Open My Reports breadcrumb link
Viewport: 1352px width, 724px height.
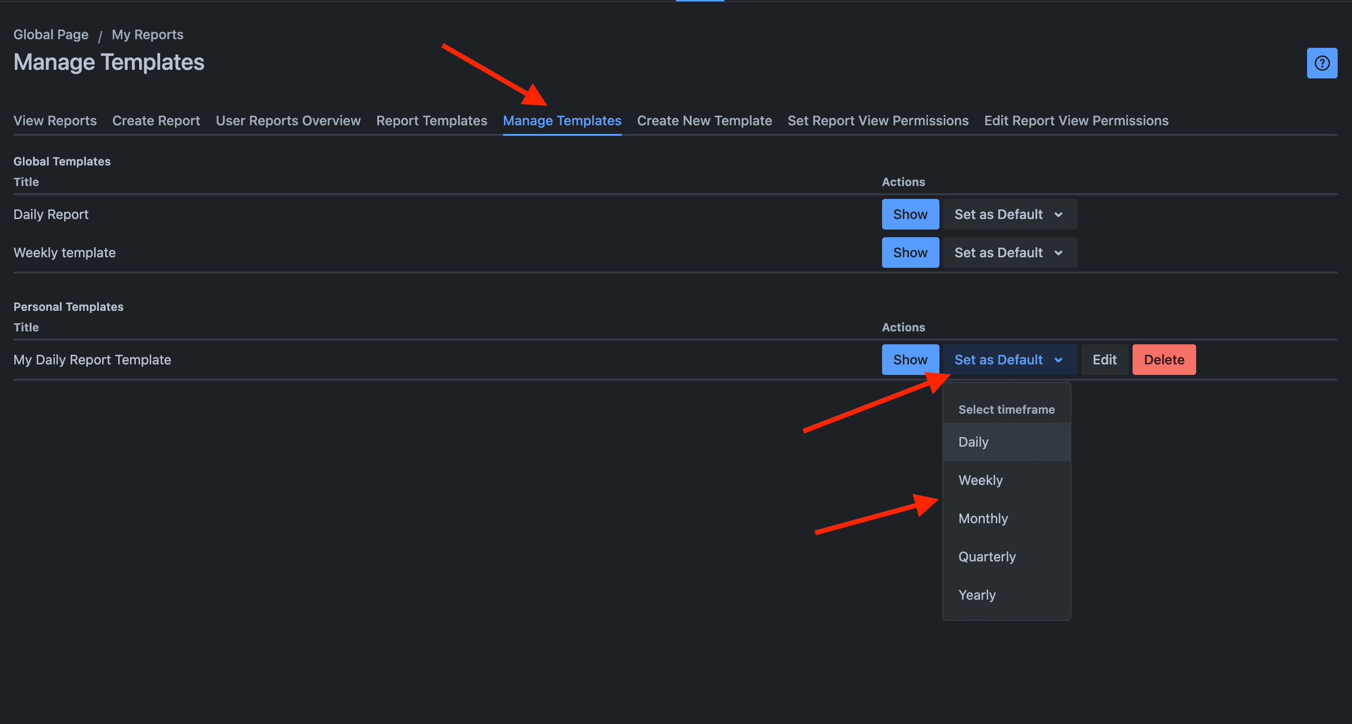147,34
